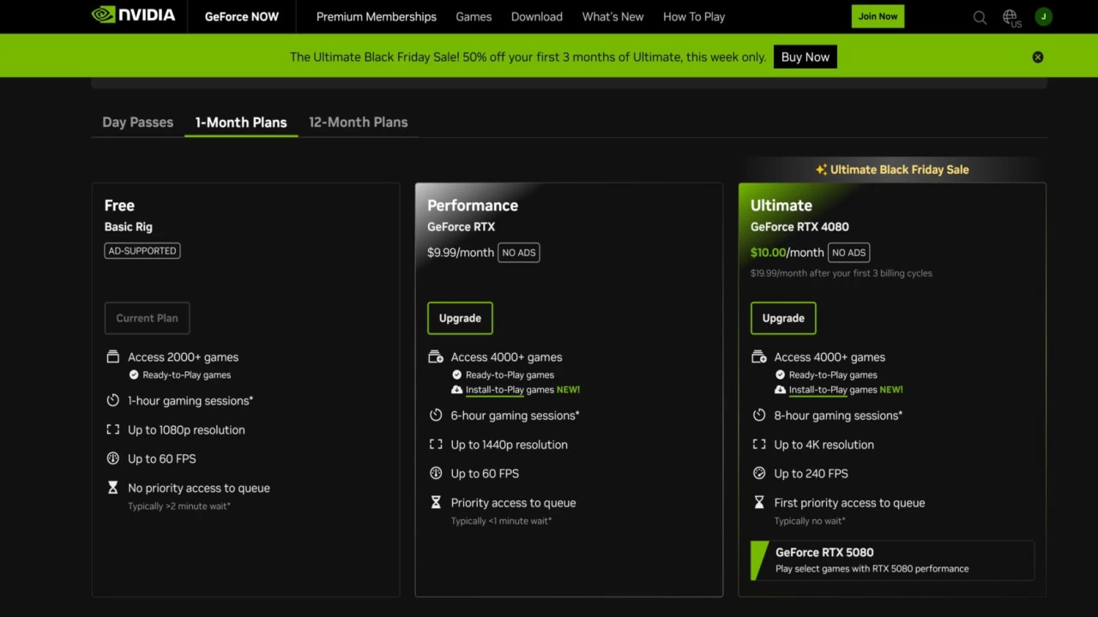The image size is (1098, 617).
Task: Click the language globe icon
Action: tap(1010, 16)
